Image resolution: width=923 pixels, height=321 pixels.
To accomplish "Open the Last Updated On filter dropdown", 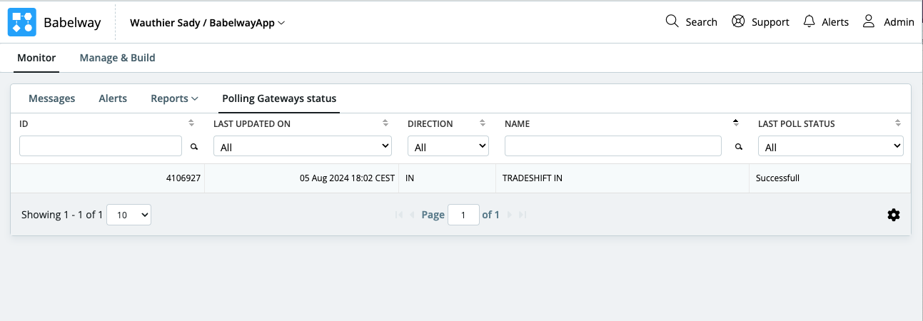I will coord(302,147).
